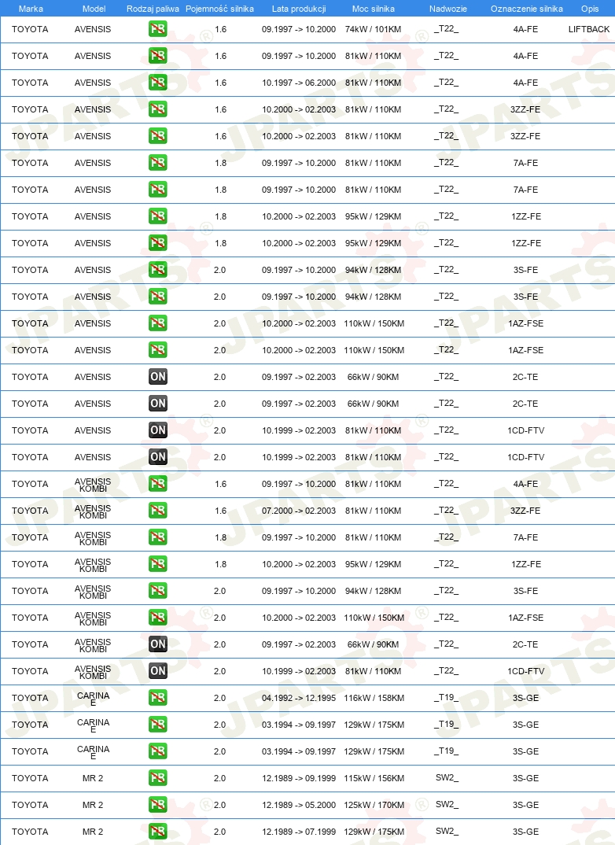The width and height of the screenshot is (615, 845).
Task: Click the Nadwozie column header
Action: pyautogui.click(x=448, y=9)
